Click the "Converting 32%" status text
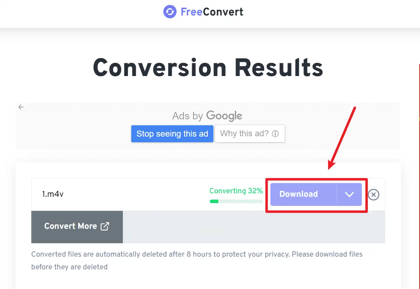 [236, 191]
